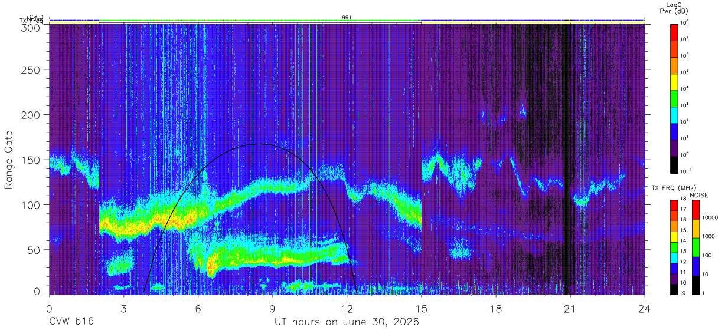The width and height of the screenshot is (725, 334).
Task: Click the '10000' NOISE scale label
Action: [710, 217]
